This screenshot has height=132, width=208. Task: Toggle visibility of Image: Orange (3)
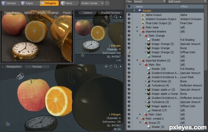pos(129,44)
